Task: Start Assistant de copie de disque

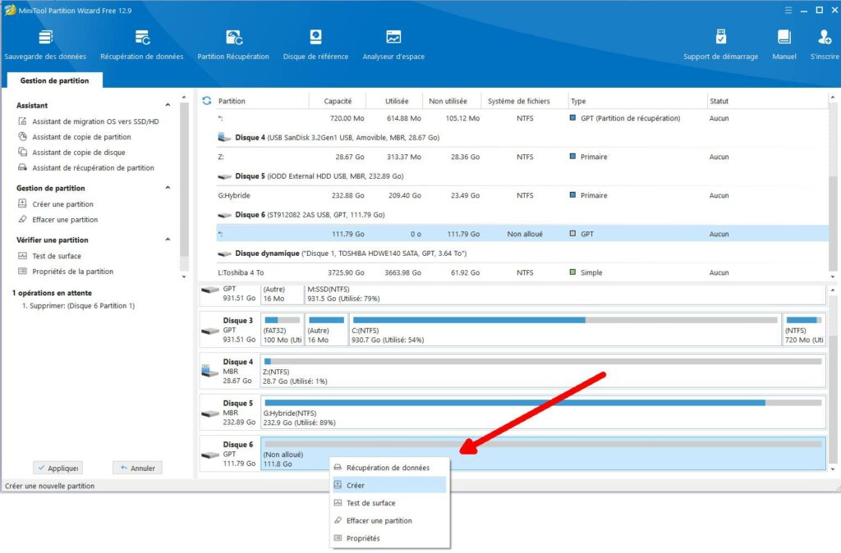Action: (72, 153)
